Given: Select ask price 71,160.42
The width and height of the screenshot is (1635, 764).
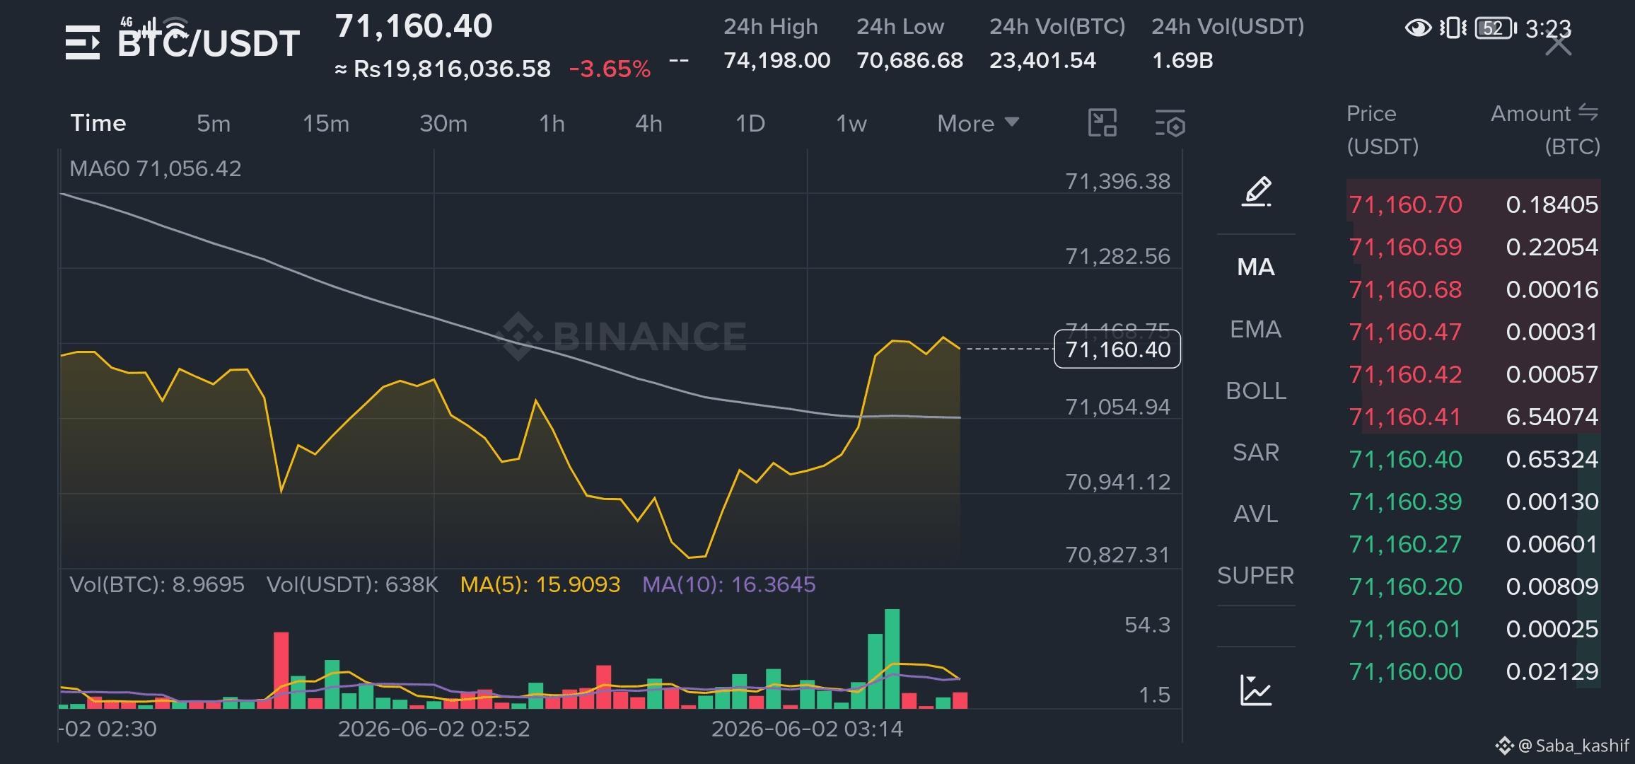Looking at the screenshot, I should [x=1405, y=375].
